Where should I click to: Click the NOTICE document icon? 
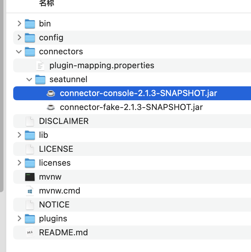tap(30, 205)
